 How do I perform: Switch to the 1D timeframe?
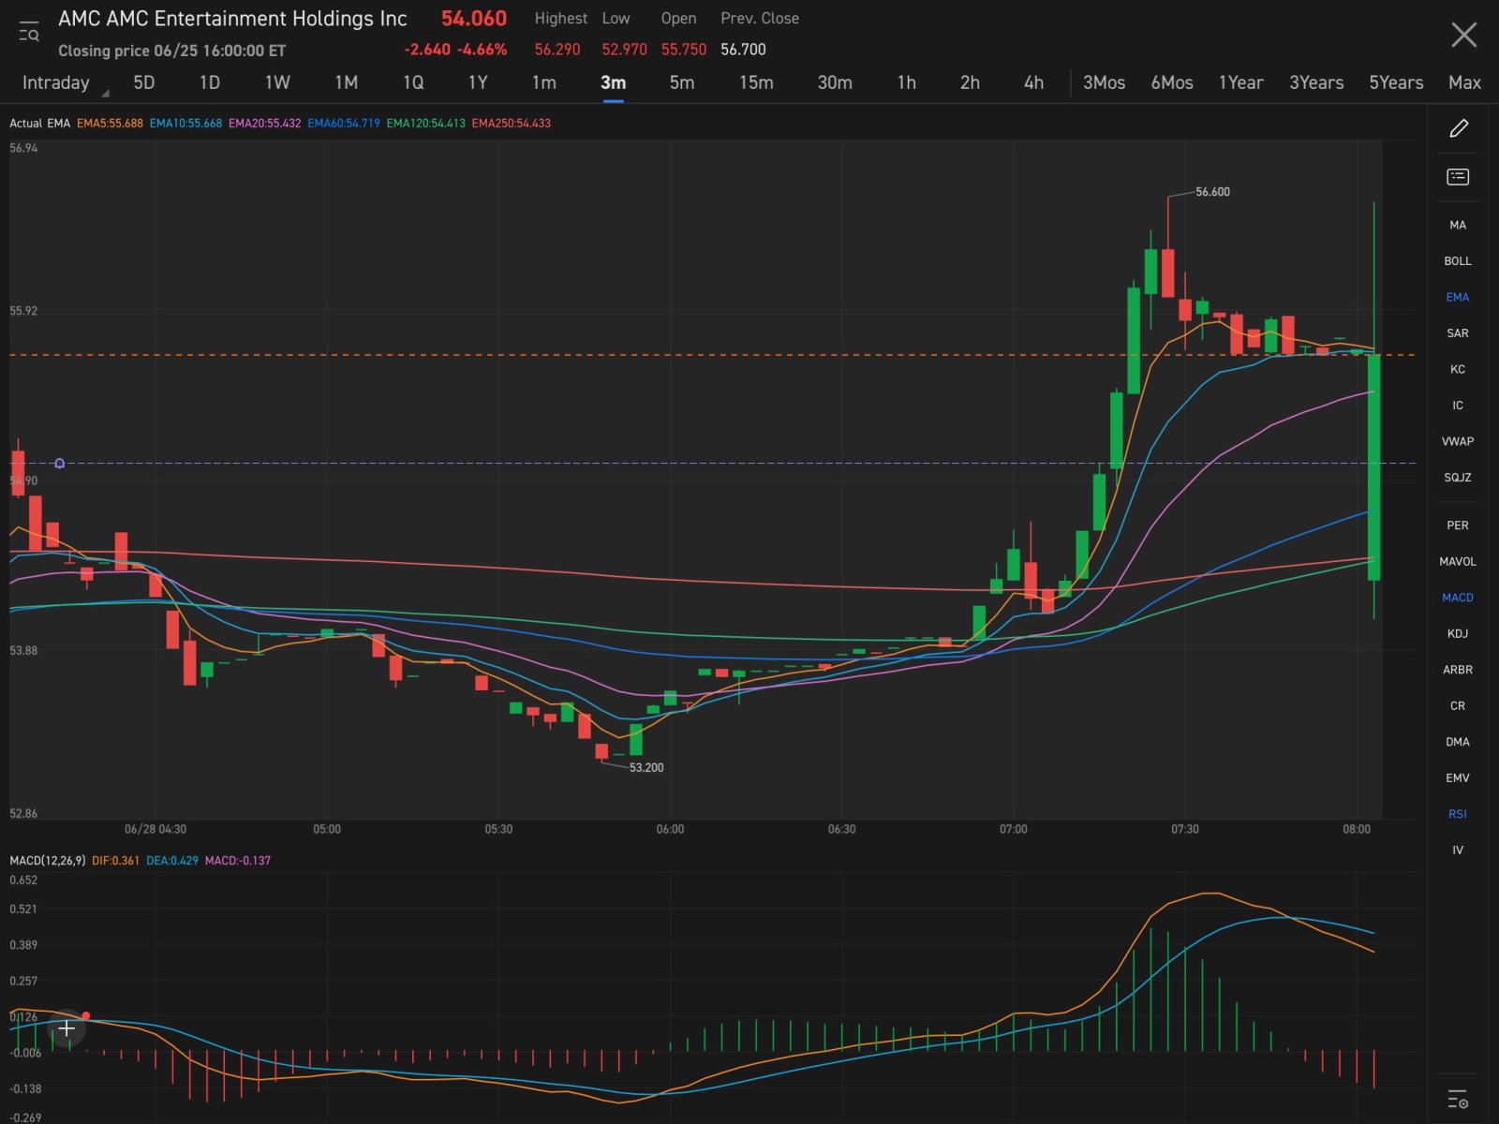209,82
